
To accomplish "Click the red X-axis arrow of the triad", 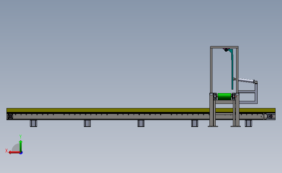I will [x=14, y=153].
